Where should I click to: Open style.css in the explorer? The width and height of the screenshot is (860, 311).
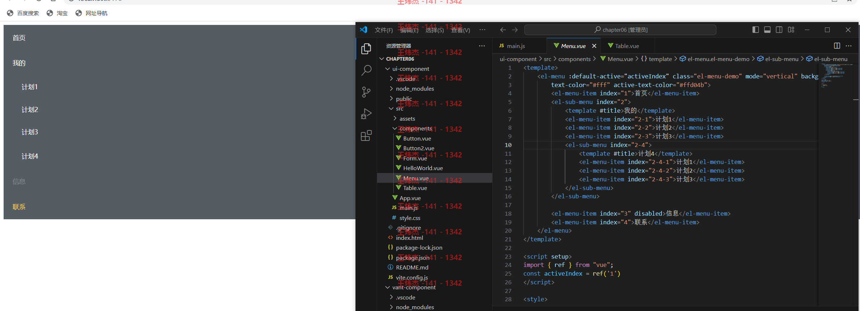click(x=435, y=218)
